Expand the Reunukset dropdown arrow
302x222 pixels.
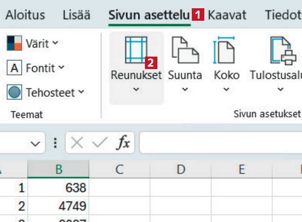coord(136,90)
